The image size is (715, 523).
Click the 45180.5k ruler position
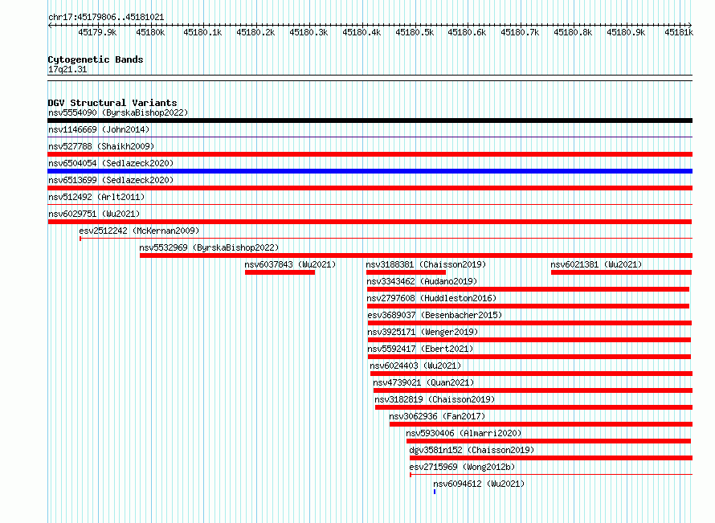tap(415, 32)
